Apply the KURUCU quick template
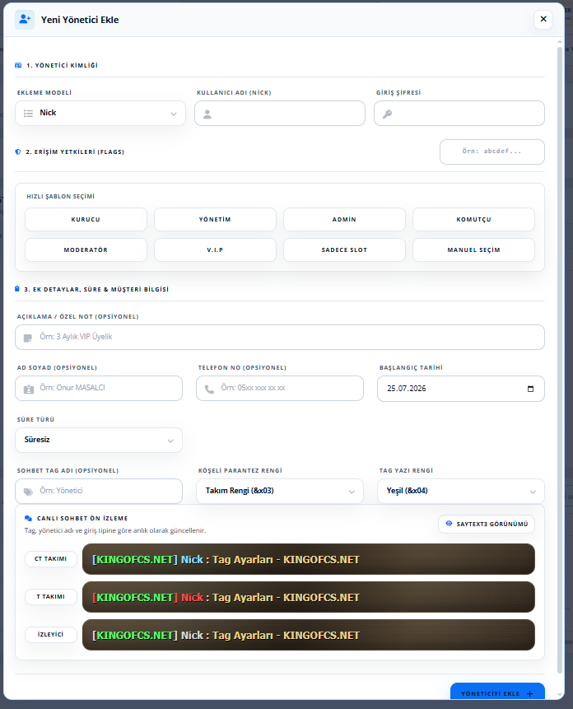Screen dimensions: 573x709 coord(86,219)
